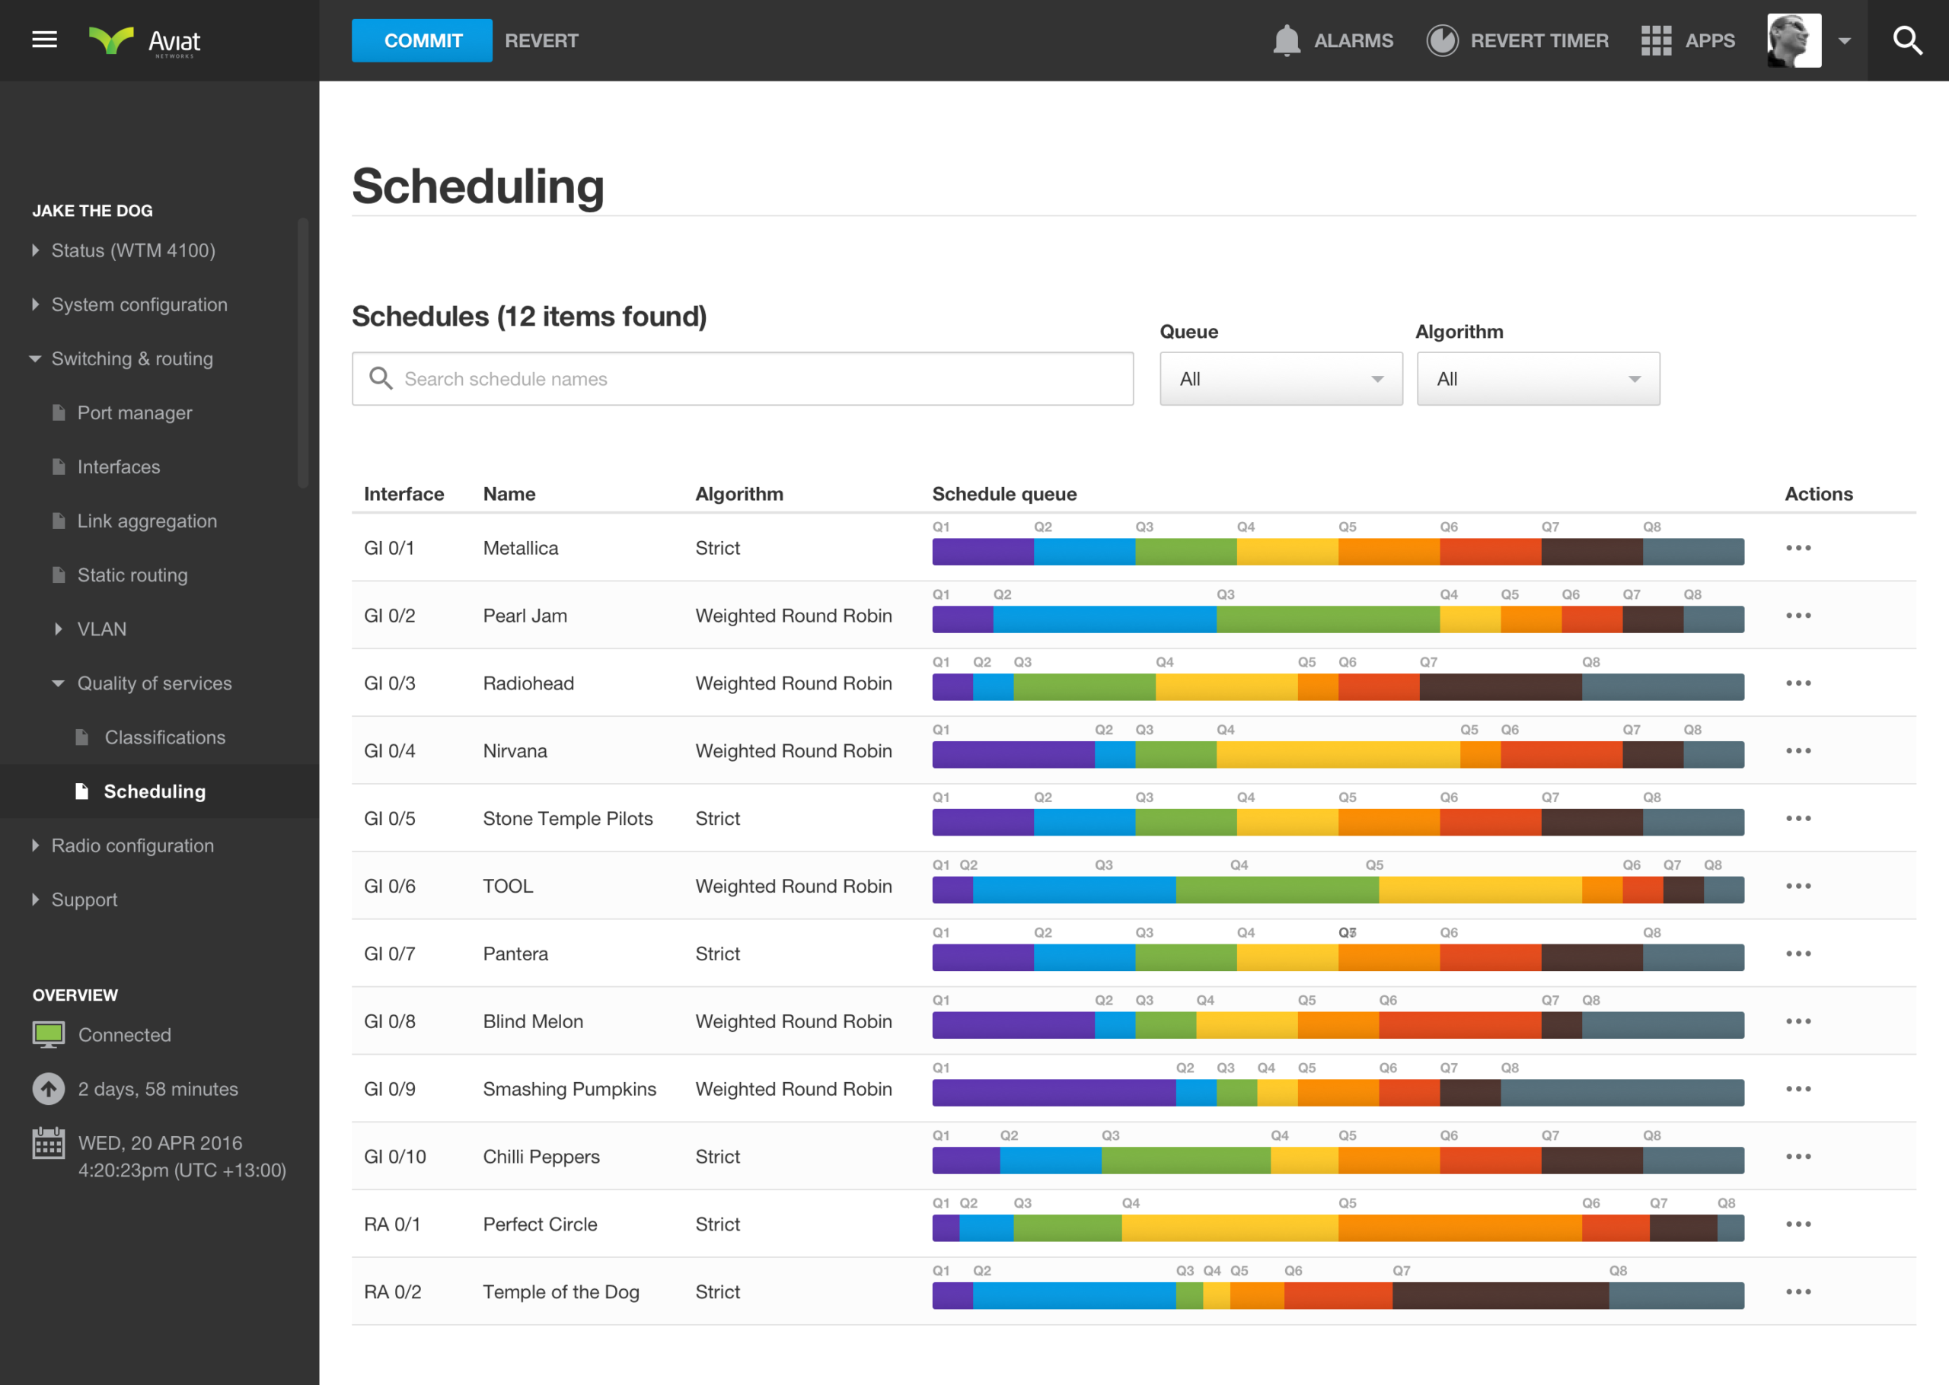1949x1385 pixels.
Task: Click the user profile avatar
Action: pyautogui.click(x=1794, y=40)
